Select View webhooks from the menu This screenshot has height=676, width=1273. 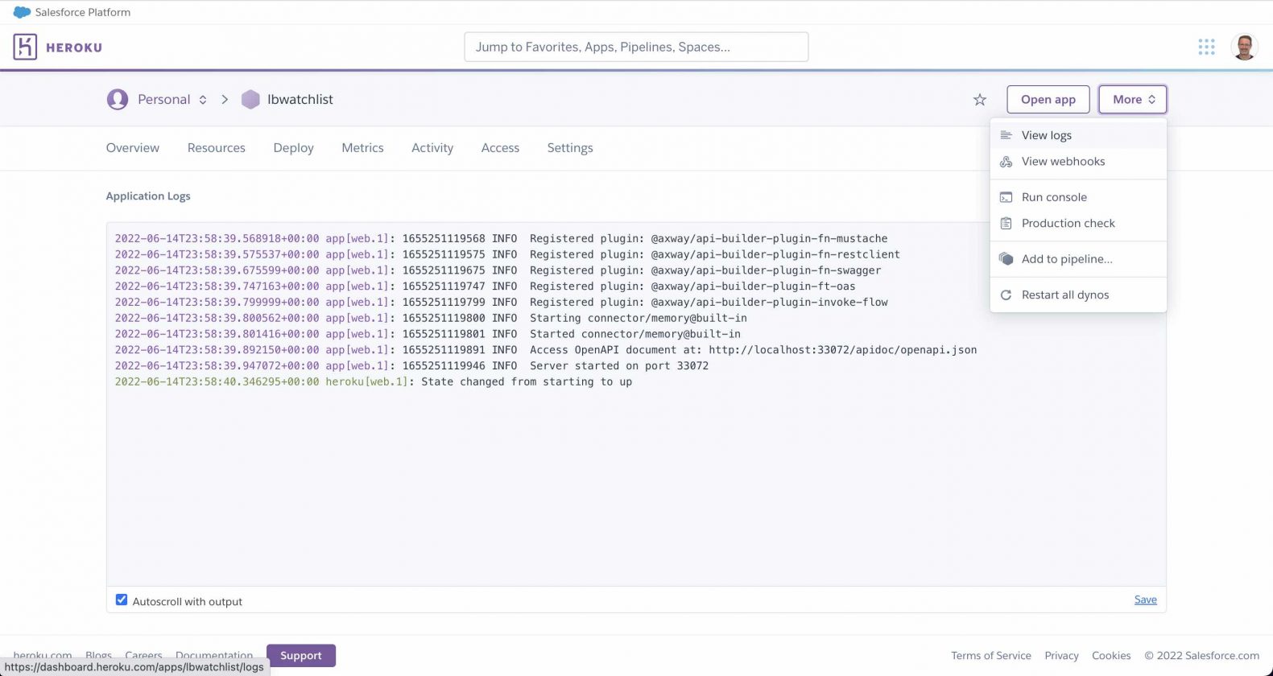point(1062,162)
